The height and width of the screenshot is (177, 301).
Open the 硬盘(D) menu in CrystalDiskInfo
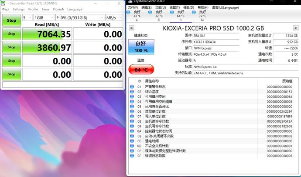pyautogui.click(x=188, y=7)
